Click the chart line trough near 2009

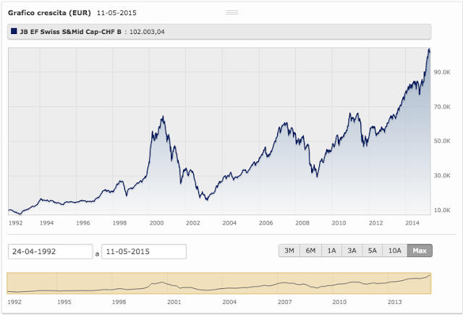click(316, 176)
